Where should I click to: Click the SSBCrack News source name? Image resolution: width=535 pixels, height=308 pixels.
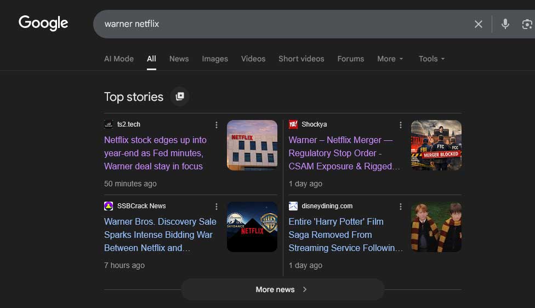(141, 206)
